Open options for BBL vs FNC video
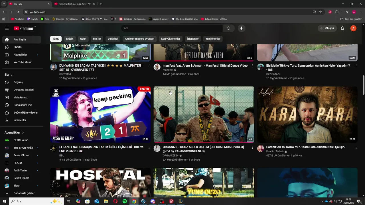This screenshot has height=205, width=365. click(x=149, y=147)
